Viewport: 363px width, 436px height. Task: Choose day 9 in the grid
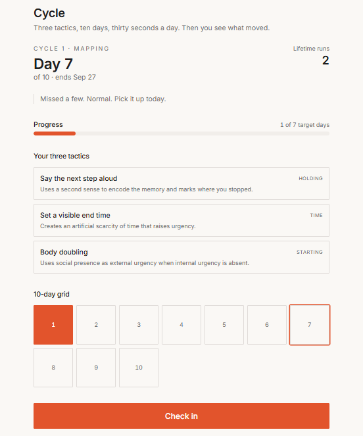click(96, 368)
